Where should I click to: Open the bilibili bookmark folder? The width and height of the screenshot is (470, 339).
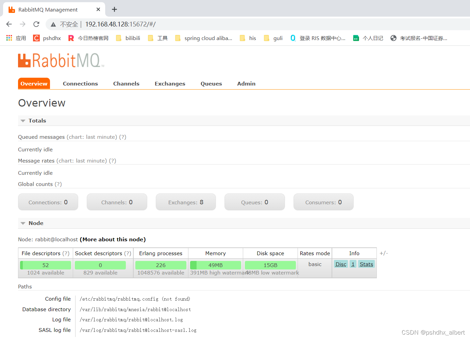pyautogui.click(x=128, y=38)
